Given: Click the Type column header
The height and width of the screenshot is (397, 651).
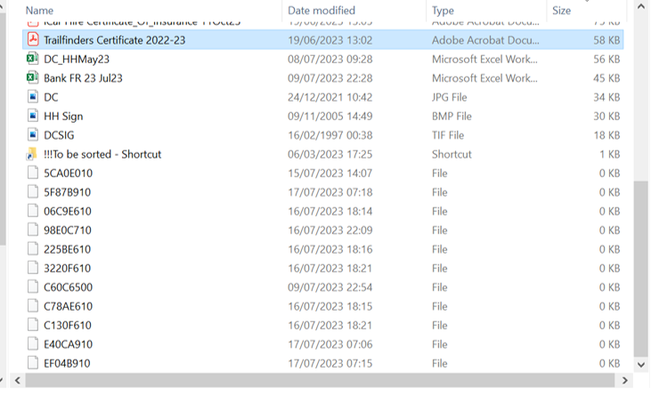Looking at the screenshot, I should point(443,10).
